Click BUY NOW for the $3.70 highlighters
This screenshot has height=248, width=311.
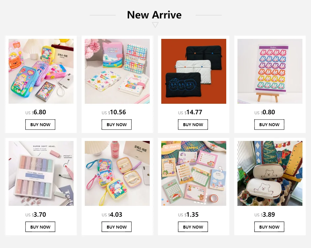[40, 227]
